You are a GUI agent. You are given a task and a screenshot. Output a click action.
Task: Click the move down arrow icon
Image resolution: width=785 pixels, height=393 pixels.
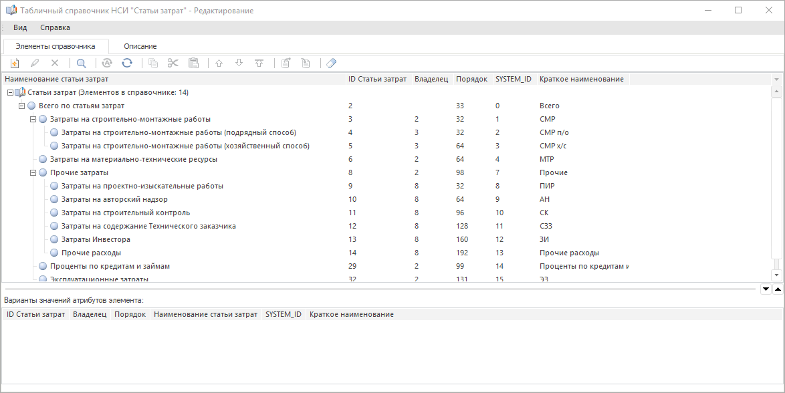[x=239, y=63]
